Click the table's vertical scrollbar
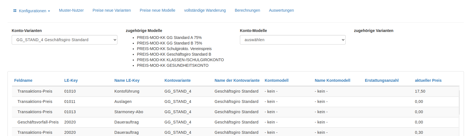 [459, 102]
